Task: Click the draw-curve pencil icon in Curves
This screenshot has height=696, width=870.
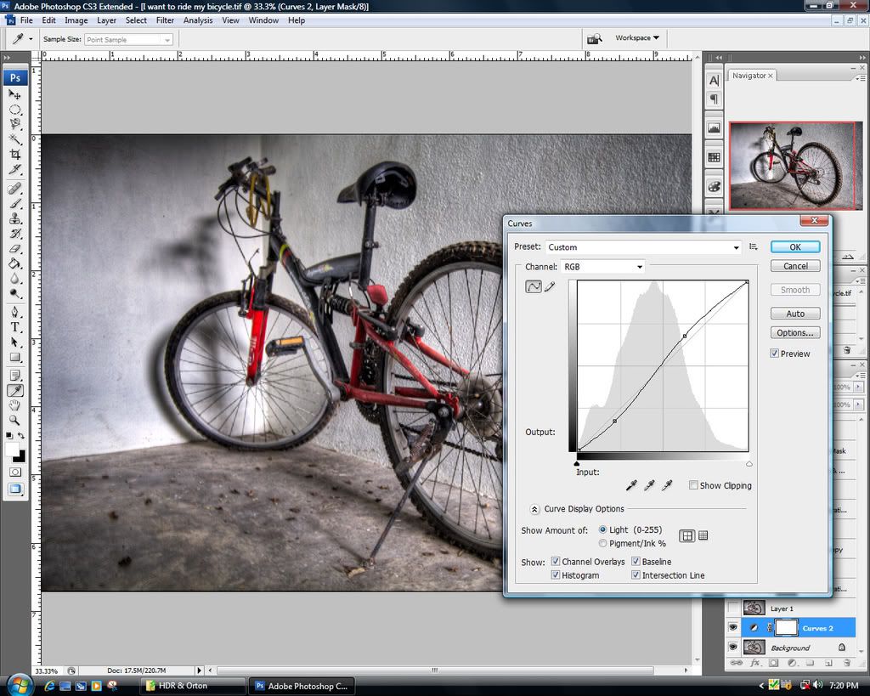Action: point(550,287)
